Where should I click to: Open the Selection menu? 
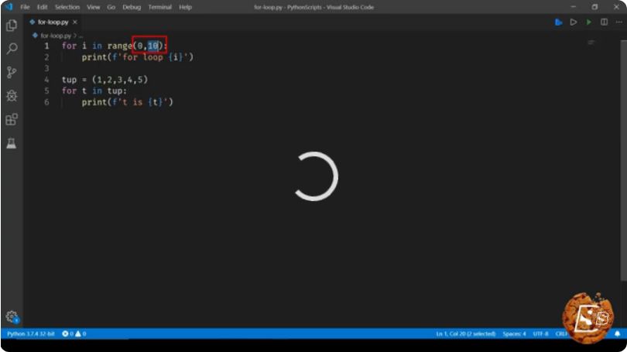67,7
